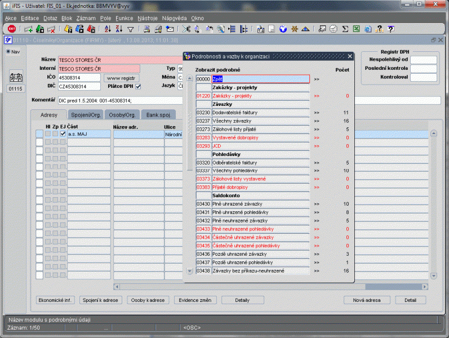Click the red EXIT toolbar icon
This screenshot has width=449, height=338.
pos(11,29)
